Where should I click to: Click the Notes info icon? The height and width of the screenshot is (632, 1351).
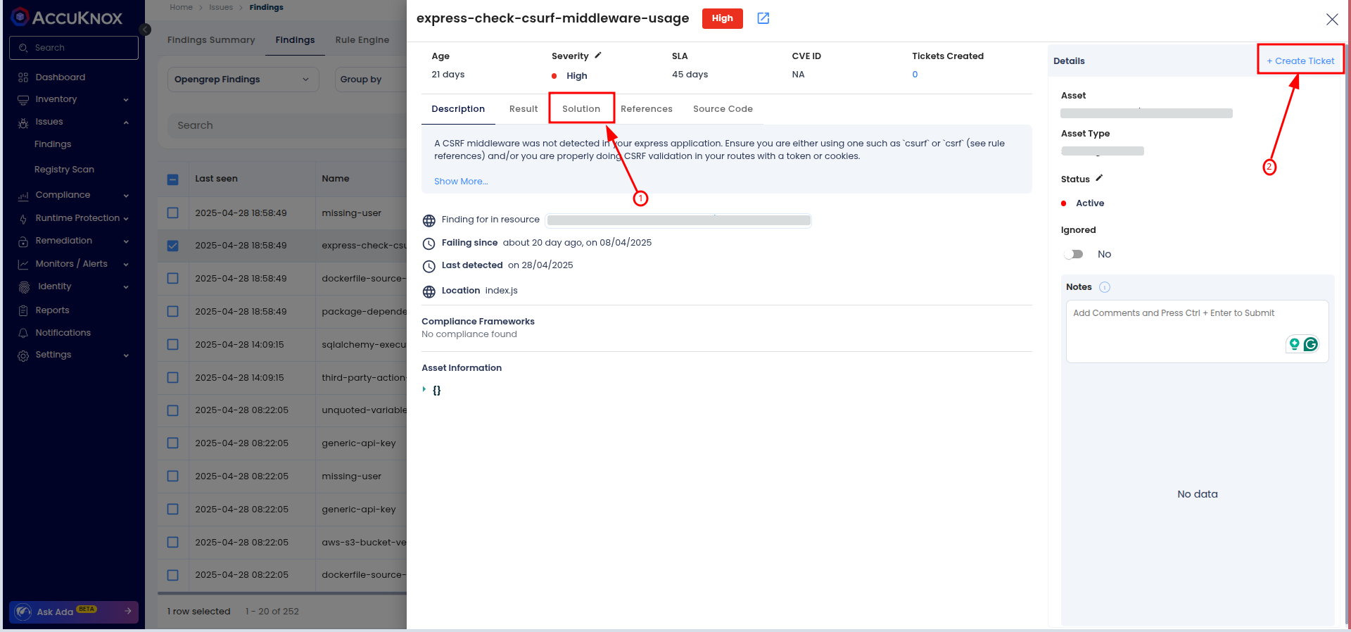click(1105, 287)
